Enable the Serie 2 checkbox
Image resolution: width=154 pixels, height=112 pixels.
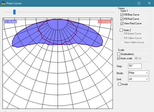[121, 30]
